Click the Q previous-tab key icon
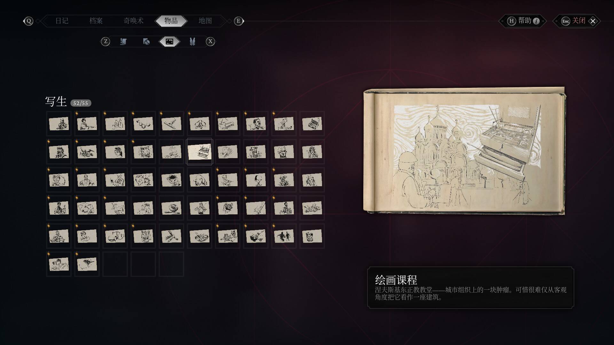 (x=29, y=21)
